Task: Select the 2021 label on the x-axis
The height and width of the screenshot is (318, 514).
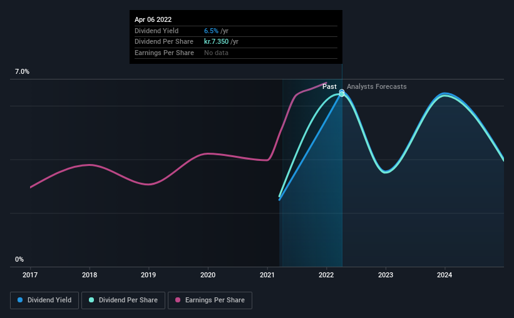Action: [267, 275]
